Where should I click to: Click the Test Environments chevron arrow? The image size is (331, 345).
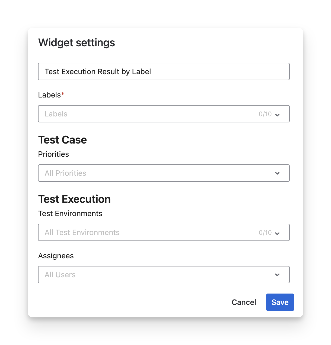[x=277, y=233]
